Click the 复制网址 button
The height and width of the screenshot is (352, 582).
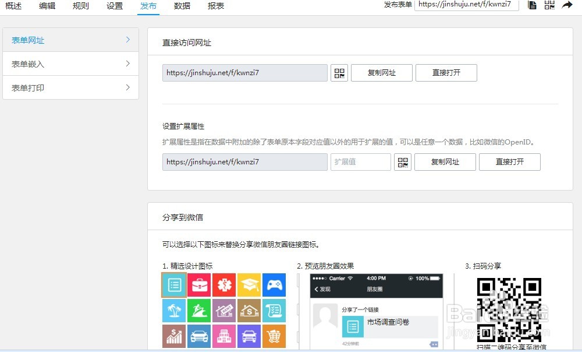pos(381,72)
